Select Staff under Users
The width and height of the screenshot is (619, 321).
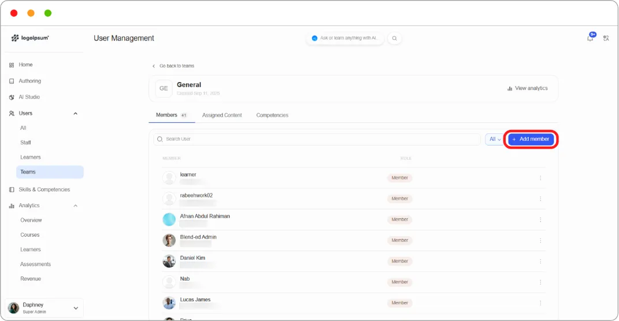tap(25, 143)
